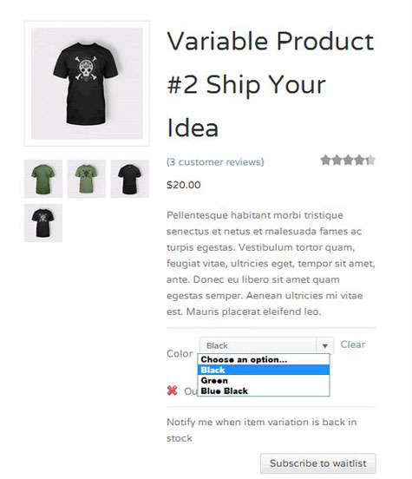Click the last half-filled rating star

tap(370, 160)
